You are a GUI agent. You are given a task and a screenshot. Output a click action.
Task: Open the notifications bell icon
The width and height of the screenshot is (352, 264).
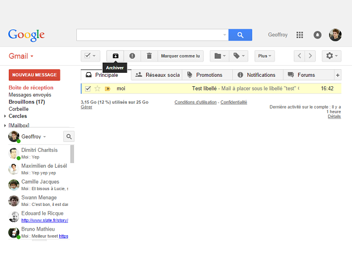pos(317,35)
